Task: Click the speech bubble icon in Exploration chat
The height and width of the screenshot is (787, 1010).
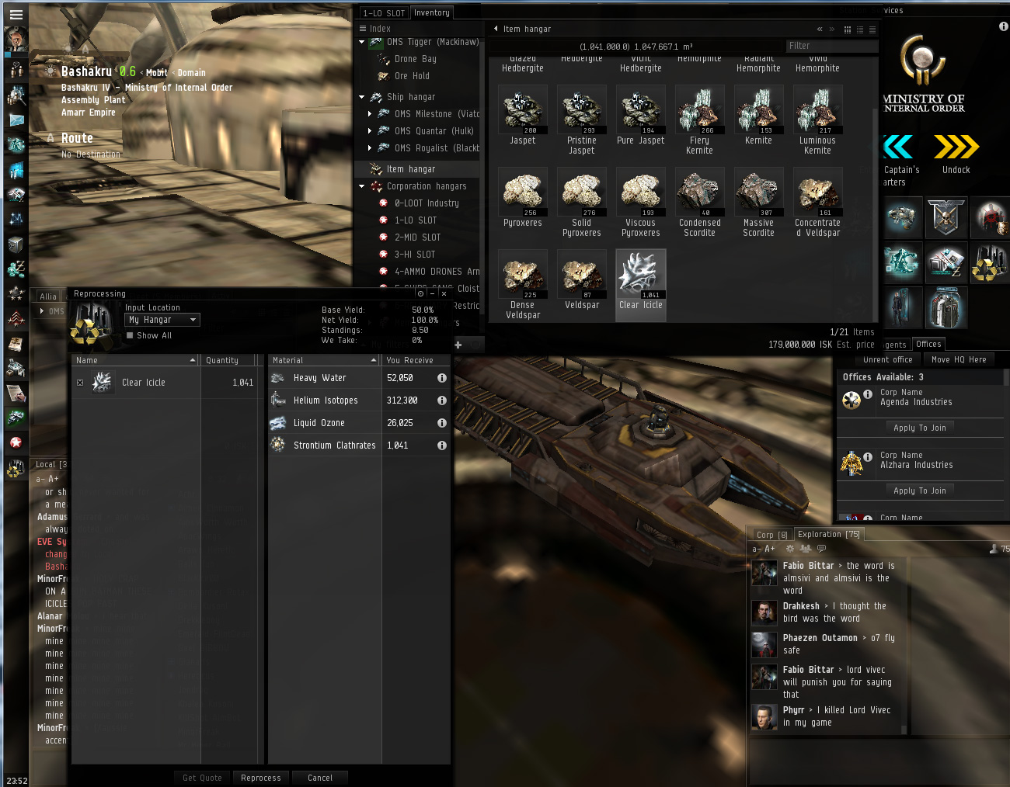Action: [x=821, y=549]
